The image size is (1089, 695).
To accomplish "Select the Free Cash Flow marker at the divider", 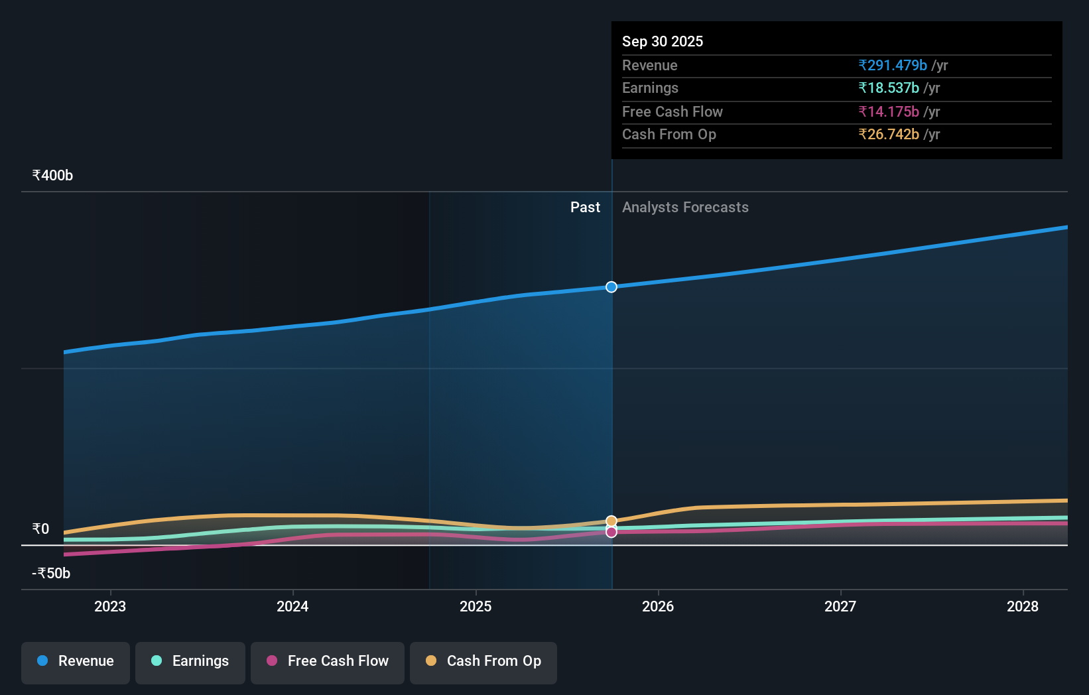I will click(611, 532).
